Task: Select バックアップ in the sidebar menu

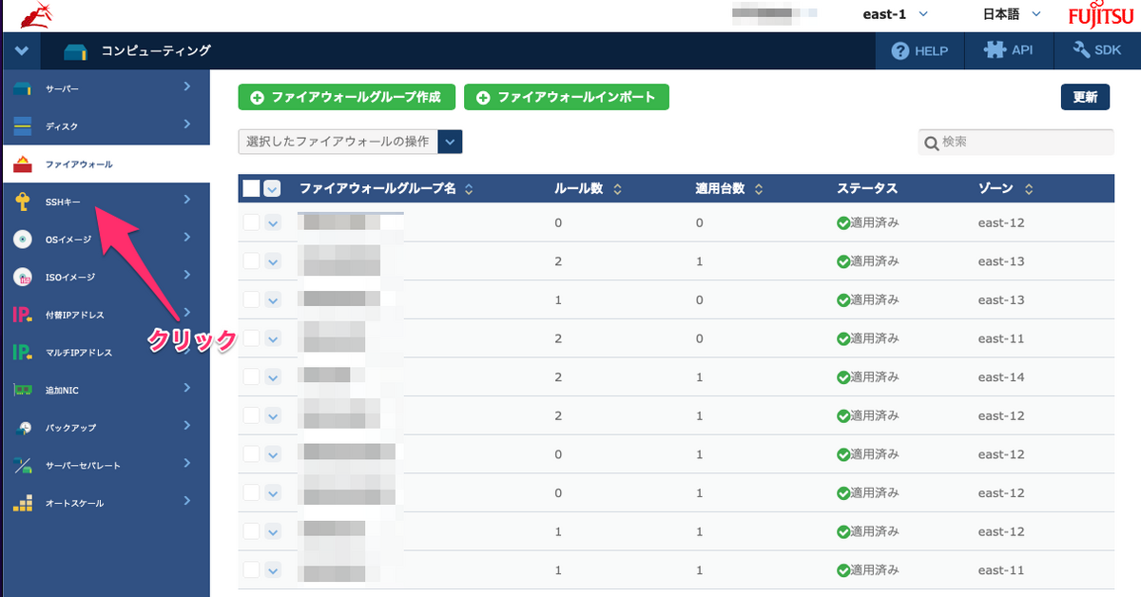Action: tap(70, 428)
